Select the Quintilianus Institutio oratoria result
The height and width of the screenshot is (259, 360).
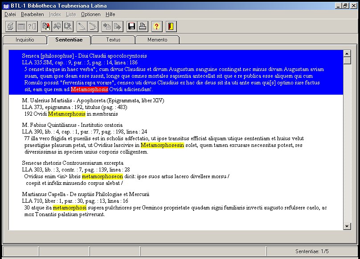point(72,125)
